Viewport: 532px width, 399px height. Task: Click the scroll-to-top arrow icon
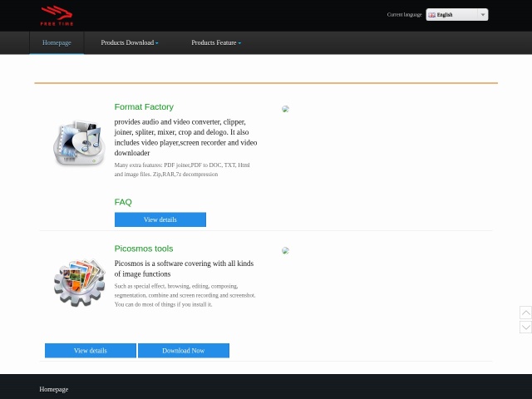point(525,313)
